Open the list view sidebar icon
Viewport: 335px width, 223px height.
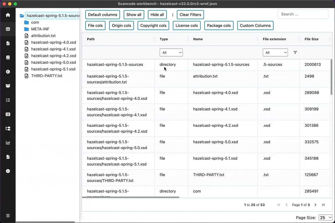pos(8,114)
